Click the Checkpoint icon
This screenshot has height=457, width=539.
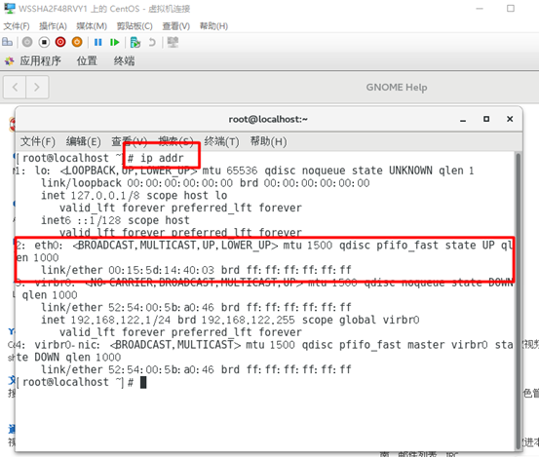135,42
